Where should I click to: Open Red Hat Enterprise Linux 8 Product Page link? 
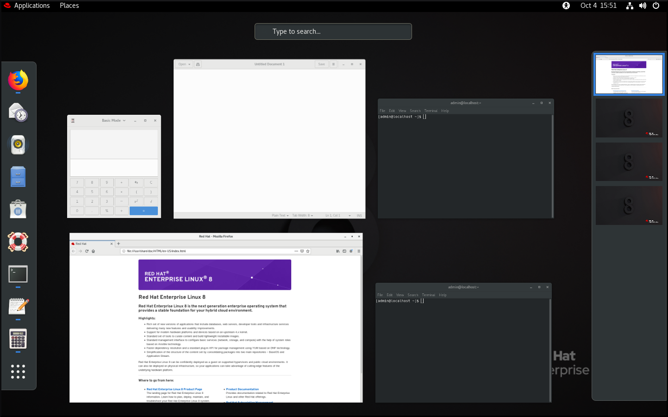(174, 390)
